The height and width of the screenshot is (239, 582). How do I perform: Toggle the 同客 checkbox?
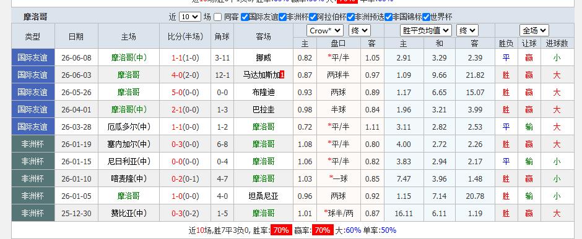tap(218, 17)
